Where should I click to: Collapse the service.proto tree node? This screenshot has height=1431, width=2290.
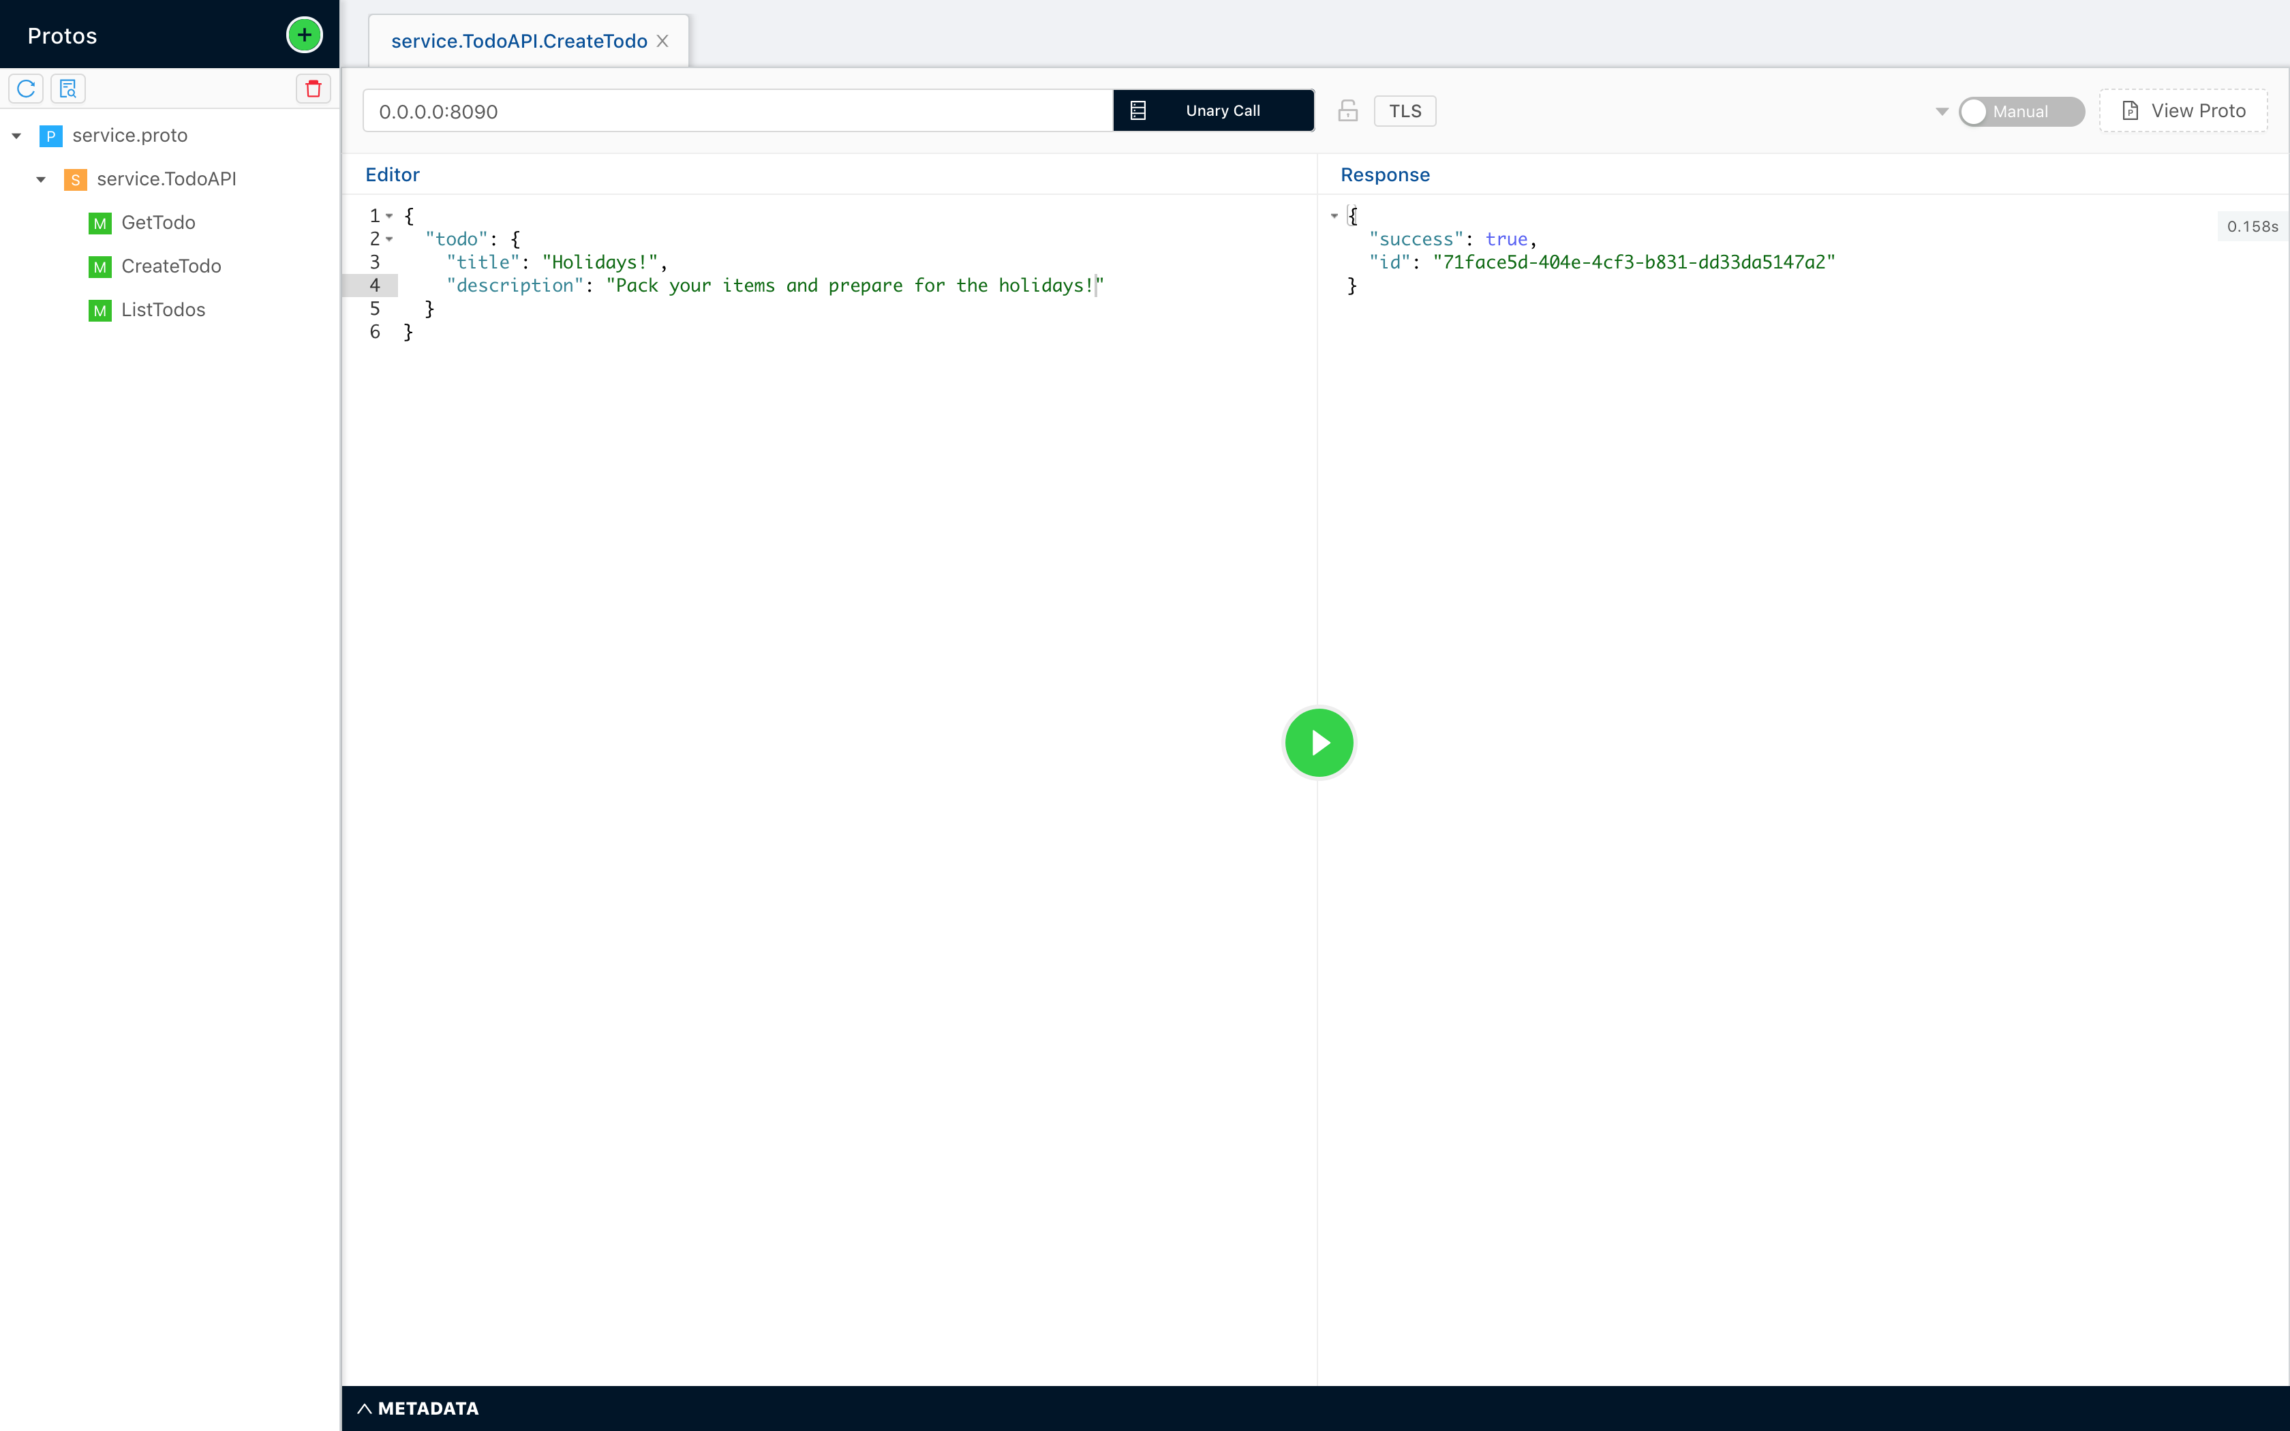[16, 136]
